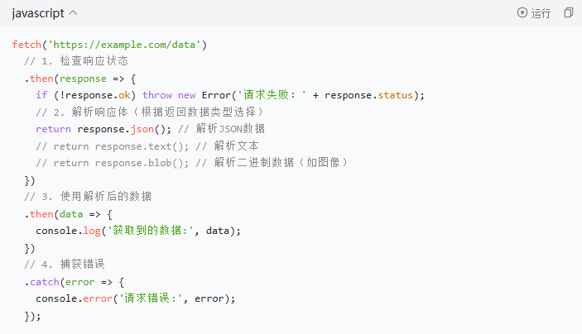Click the 'return' keyword before response.json()
Image resolution: width=582 pixels, height=334 pixels.
53,128
